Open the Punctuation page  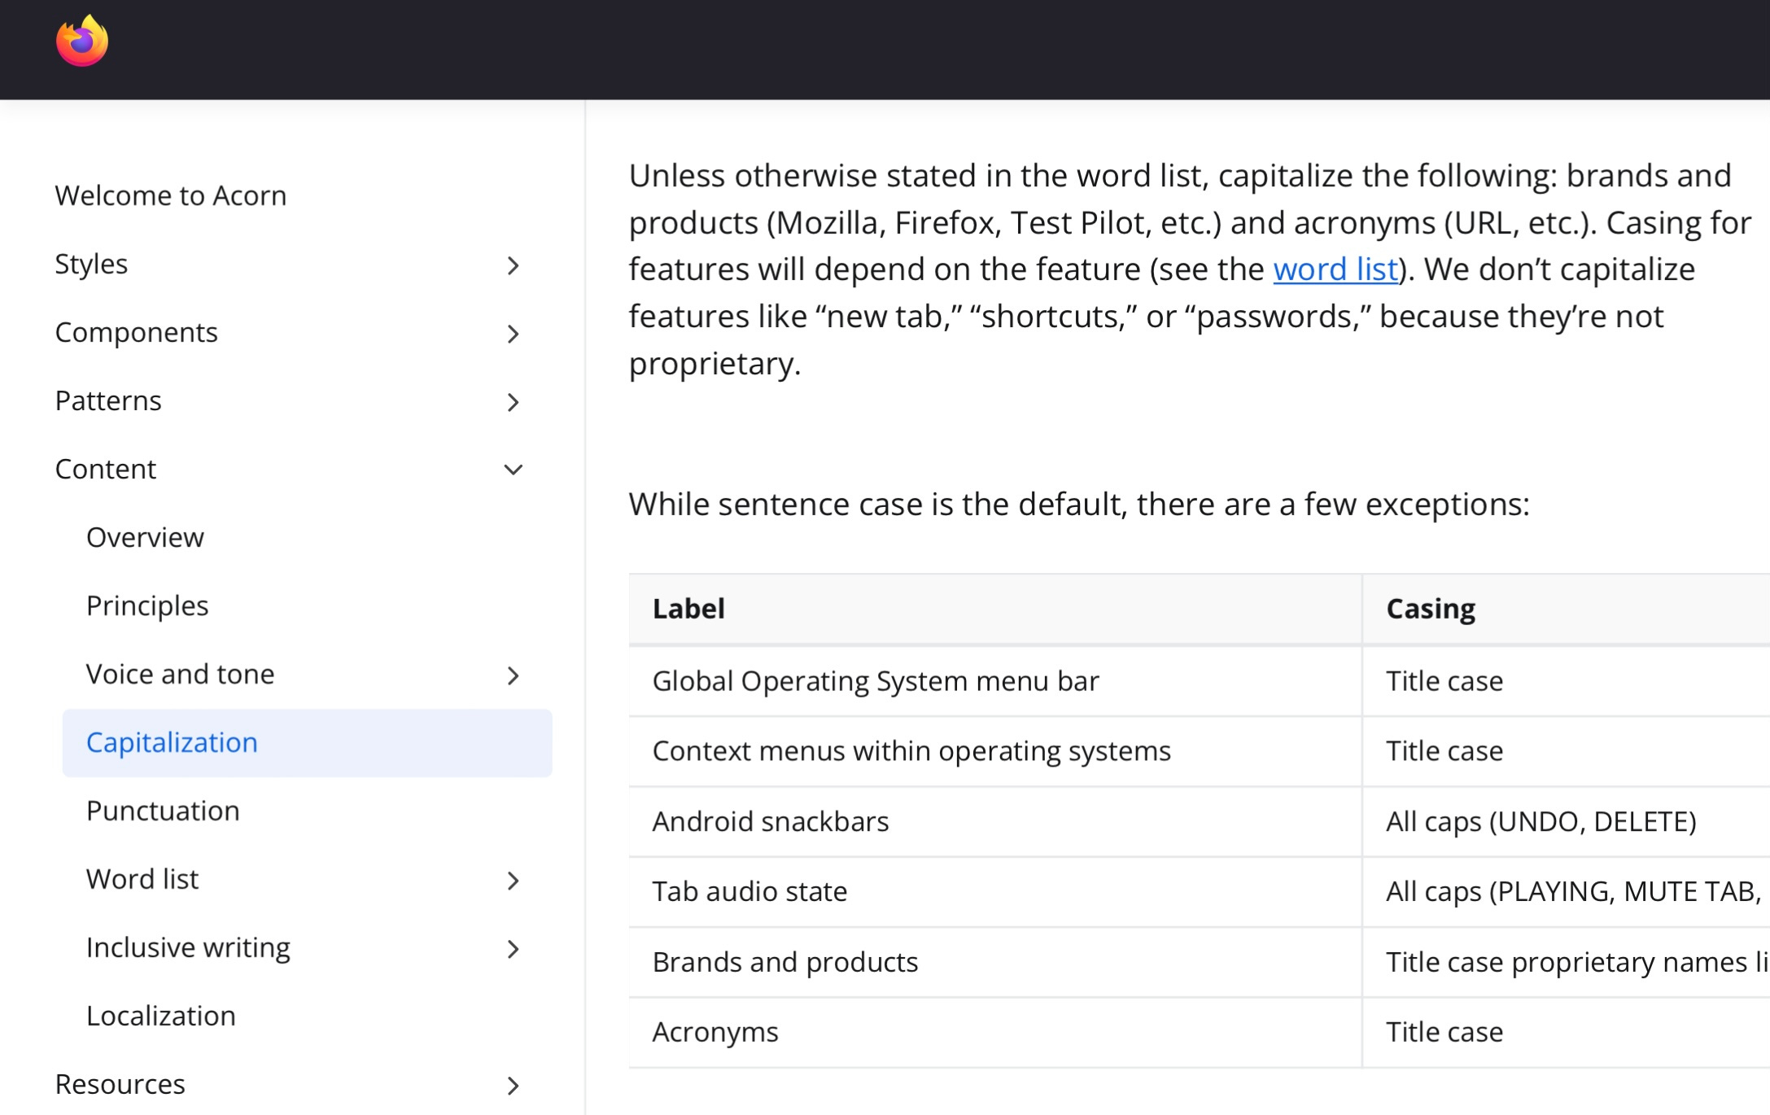(x=163, y=811)
